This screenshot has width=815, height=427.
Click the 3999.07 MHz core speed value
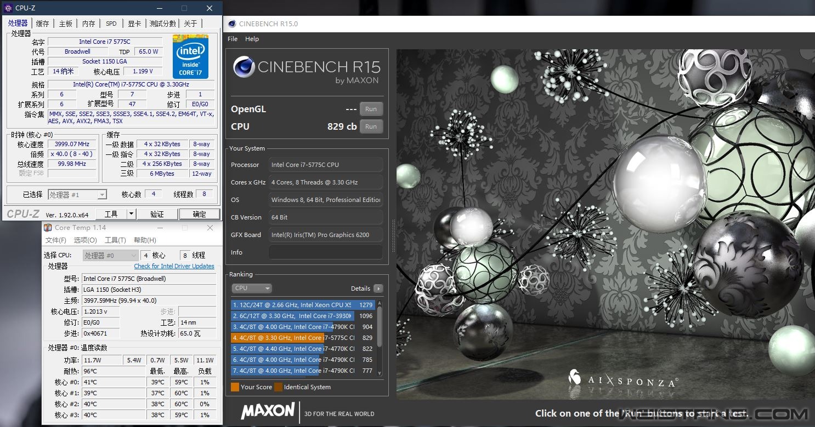pos(71,145)
